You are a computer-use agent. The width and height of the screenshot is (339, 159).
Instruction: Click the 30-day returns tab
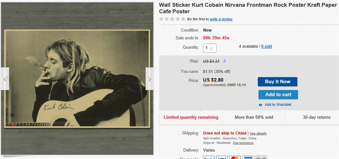(316, 117)
